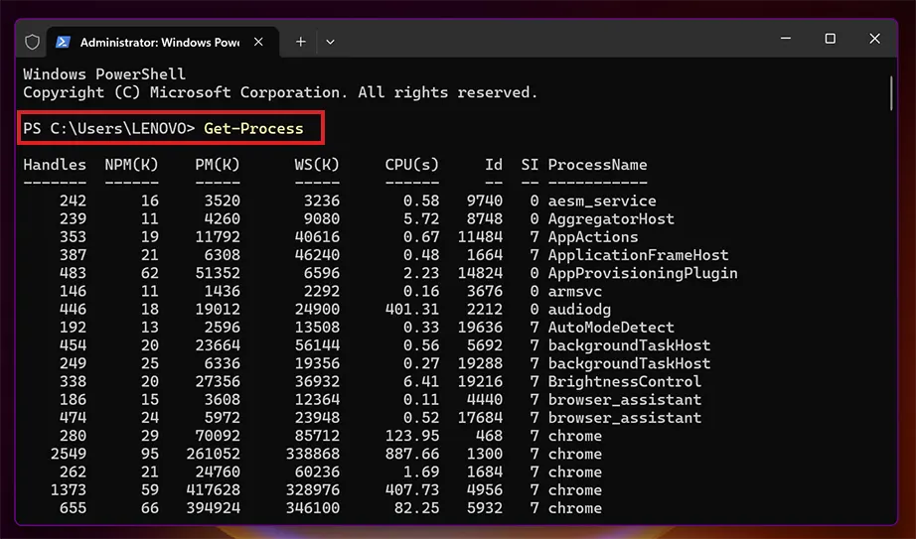This screenshot has width=916, height=539.
Task: Click the armsvc process name
Action: pos(575,292)
